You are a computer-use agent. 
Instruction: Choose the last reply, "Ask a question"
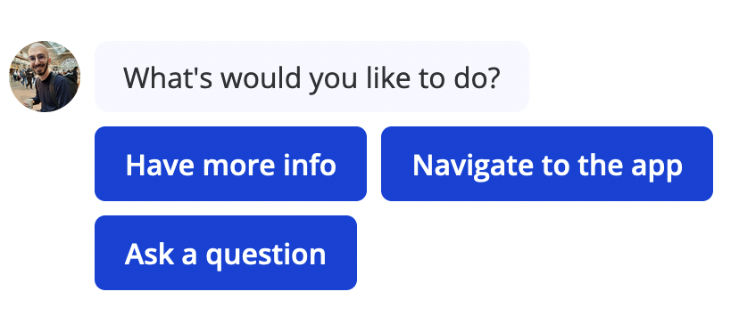click(226, 253)
